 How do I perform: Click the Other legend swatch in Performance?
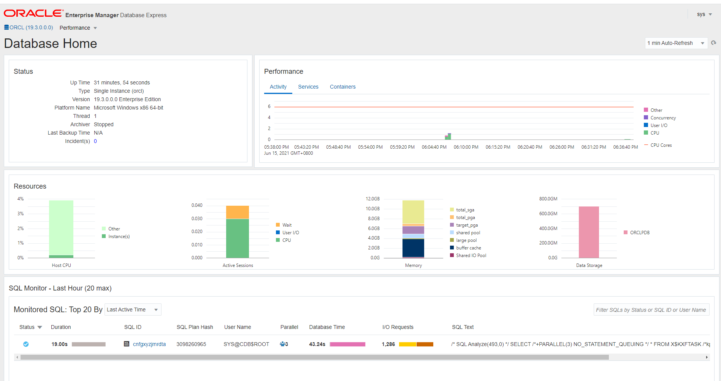pyautogui.click(x=646, y=110)
